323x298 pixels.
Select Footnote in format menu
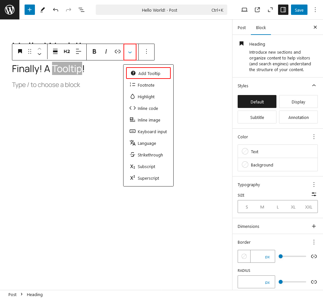click(x=148, y=85)
